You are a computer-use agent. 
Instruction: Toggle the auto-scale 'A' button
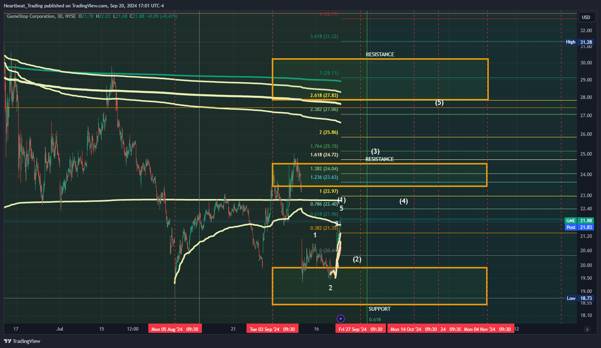coord(587,329)
